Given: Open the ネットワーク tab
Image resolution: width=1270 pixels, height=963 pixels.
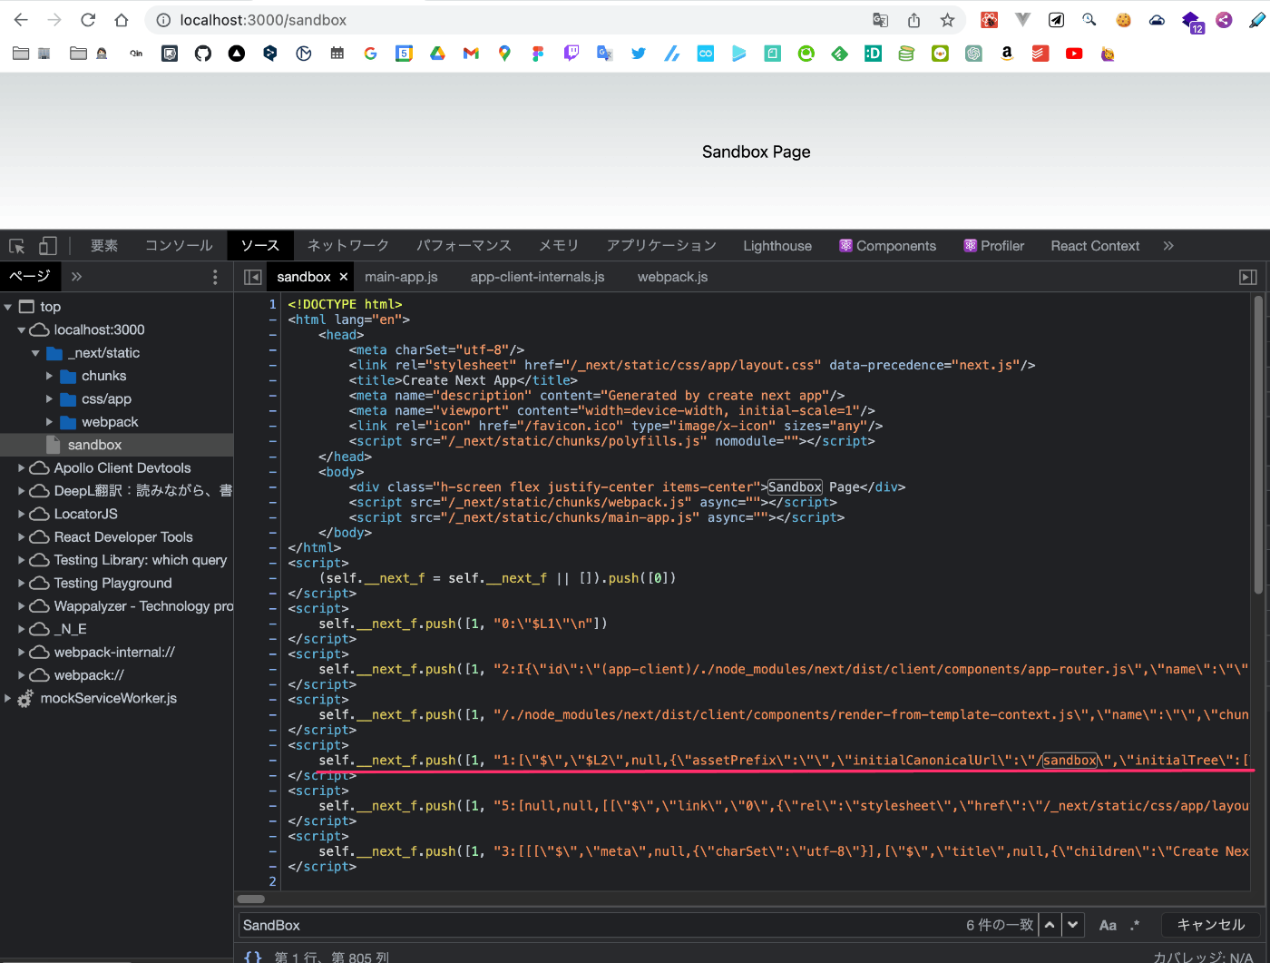Looking at the screenshot, I should tap(348, 246).
